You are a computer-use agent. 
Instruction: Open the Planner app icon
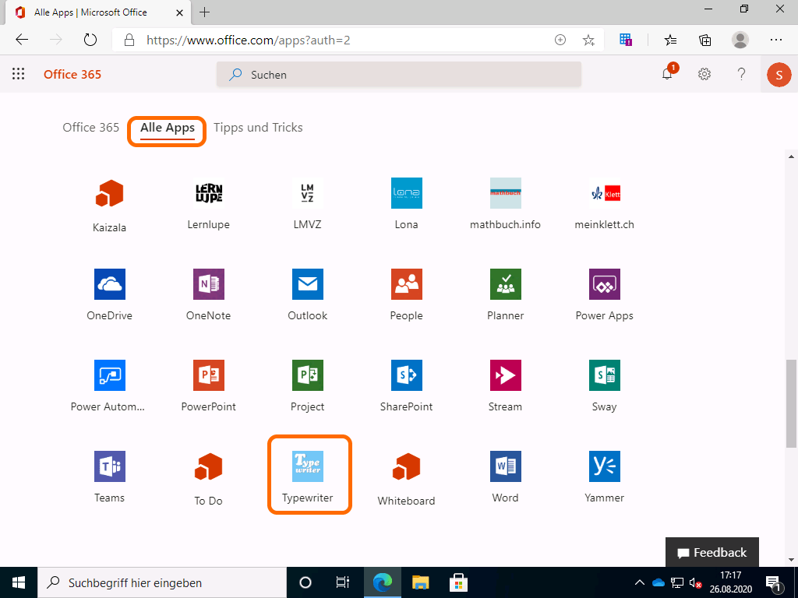[x=505, y=285]
